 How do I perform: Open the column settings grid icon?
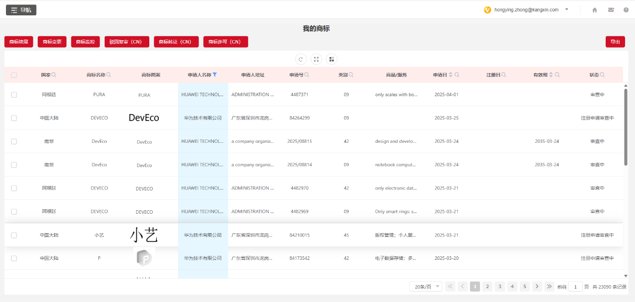[x=331, y=59]
